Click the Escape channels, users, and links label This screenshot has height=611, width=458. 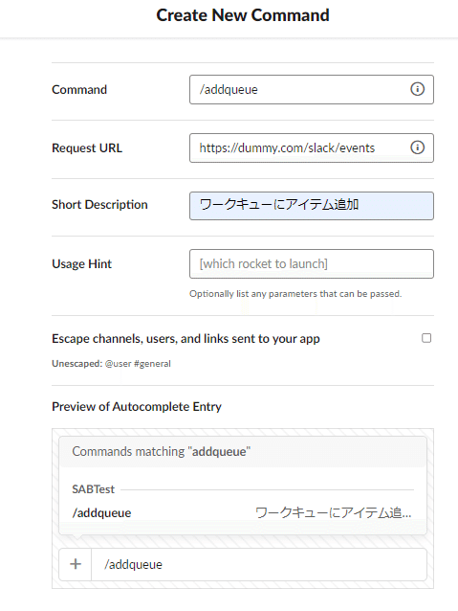coord(185,339)
